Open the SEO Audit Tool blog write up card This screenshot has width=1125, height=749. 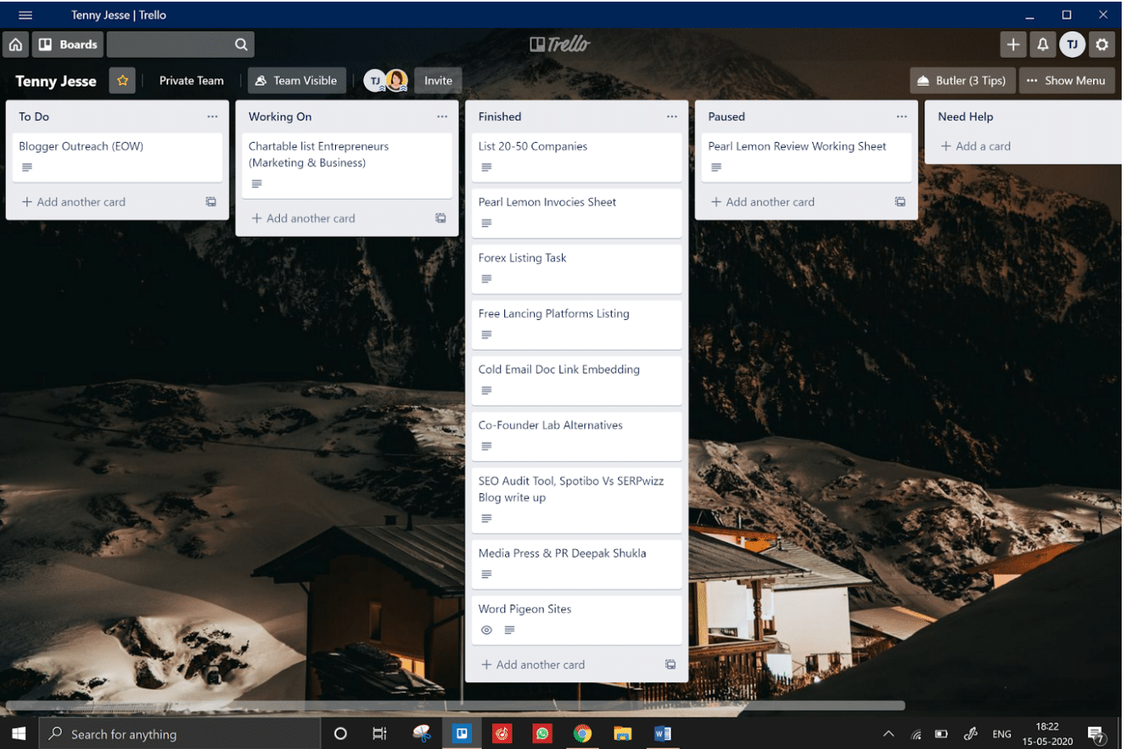(577, 500)
